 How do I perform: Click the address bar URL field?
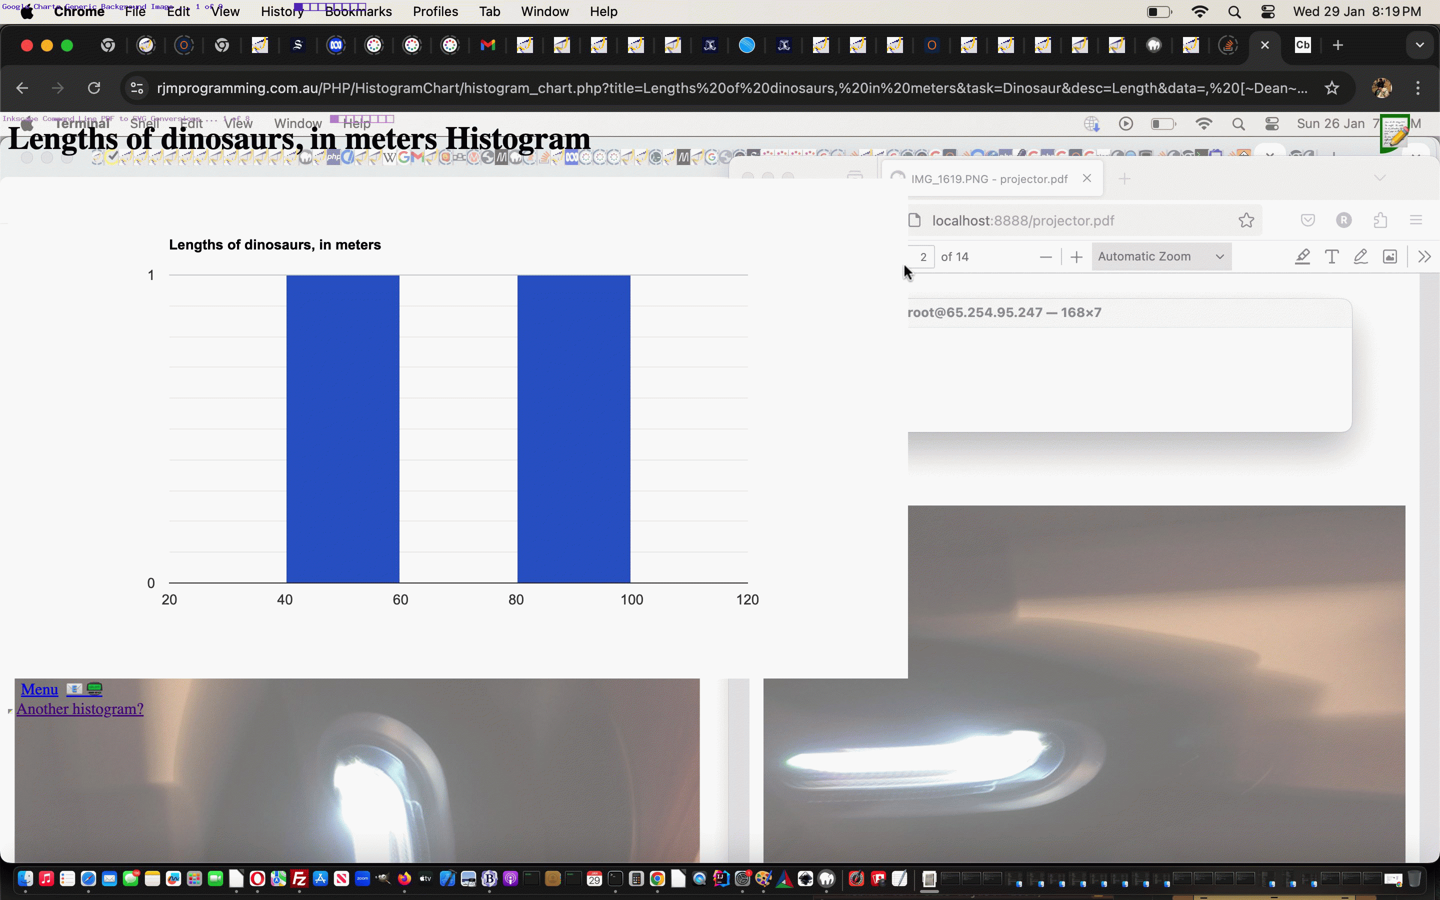pyautogui.click(x=732, y=88)
